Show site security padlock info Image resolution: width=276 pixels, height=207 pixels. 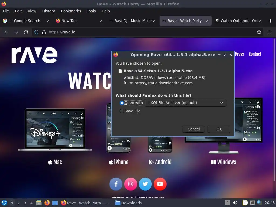pyautogui.click(x=44, y=32)
